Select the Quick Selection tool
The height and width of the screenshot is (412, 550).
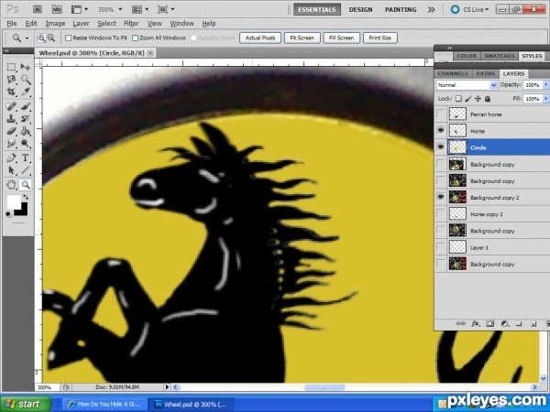(x=26, y=80)
